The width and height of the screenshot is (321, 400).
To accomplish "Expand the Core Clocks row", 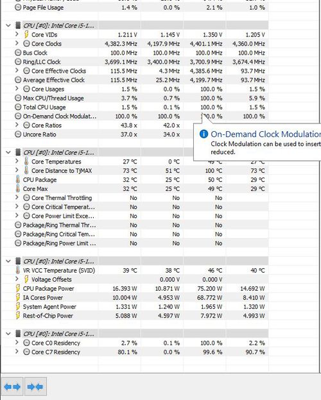I will tap(17, 43).
